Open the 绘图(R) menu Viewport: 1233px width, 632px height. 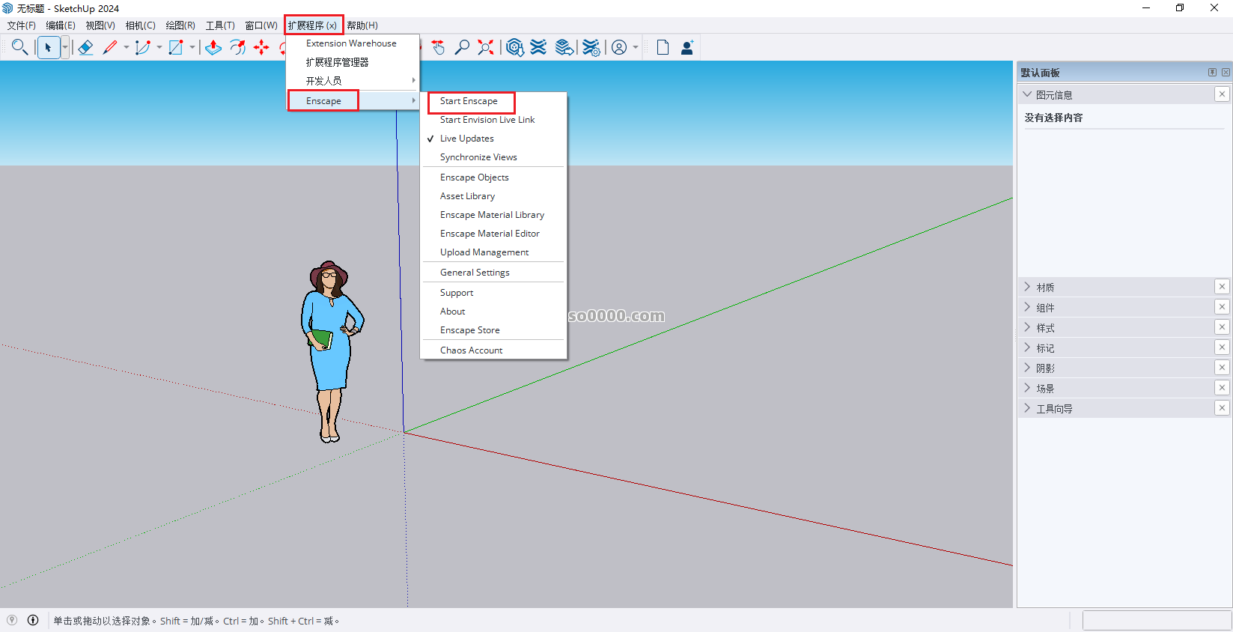[180, 25]
